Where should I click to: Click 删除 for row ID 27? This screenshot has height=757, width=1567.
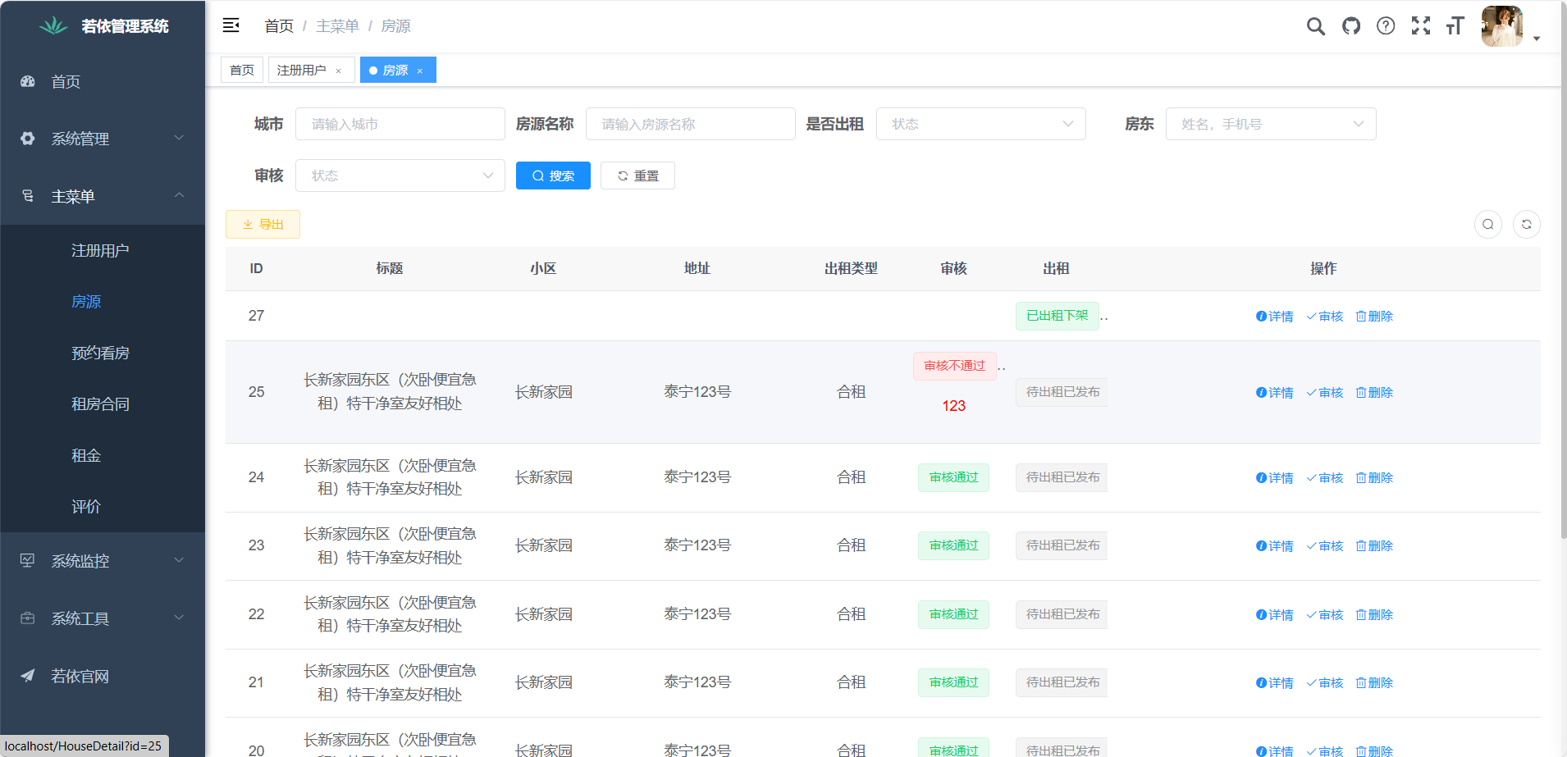click(1374, 316)
